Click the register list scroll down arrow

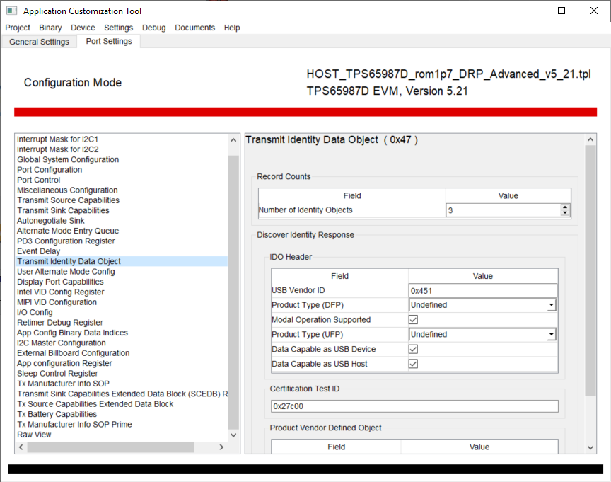pyautogui.click(x=233, y=435)
